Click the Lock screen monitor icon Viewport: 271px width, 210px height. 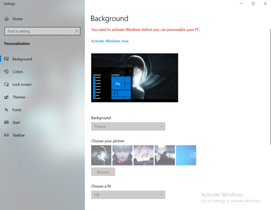(x=7, y=85)
